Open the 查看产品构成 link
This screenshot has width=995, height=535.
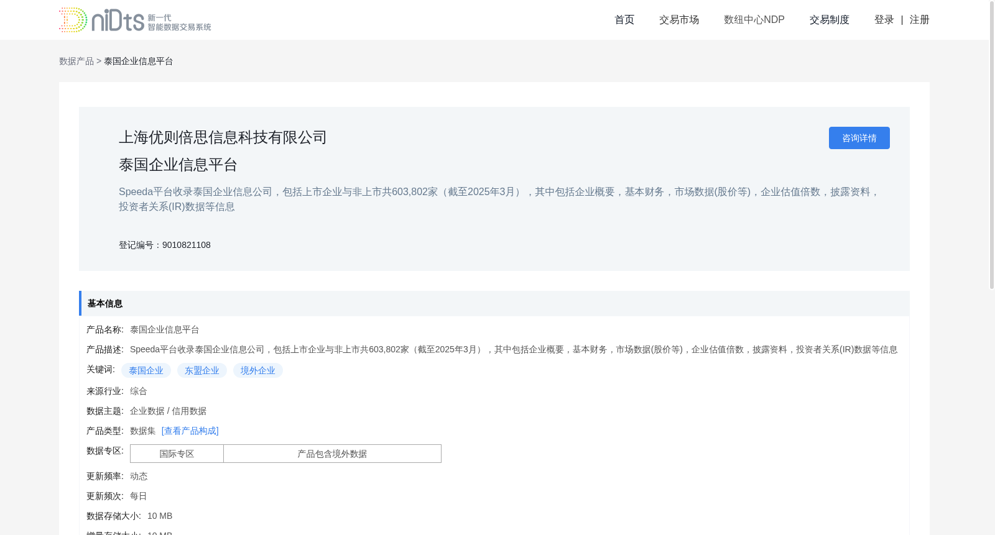pyautogui.click(x=190, y=431)
